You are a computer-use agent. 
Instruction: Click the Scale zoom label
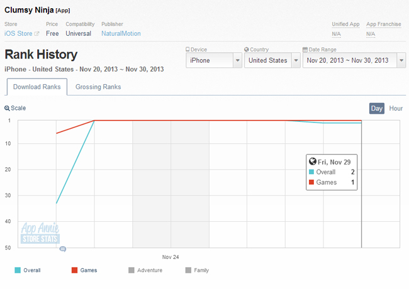tap(18, 108)
